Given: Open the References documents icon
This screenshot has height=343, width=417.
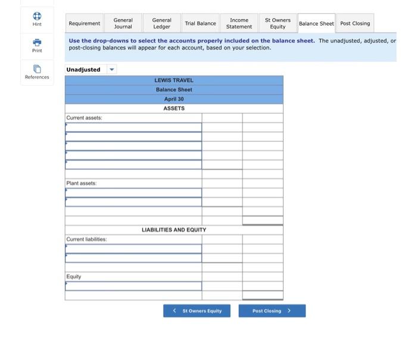Looking at the screenshot, I should [x=37, y=69].
